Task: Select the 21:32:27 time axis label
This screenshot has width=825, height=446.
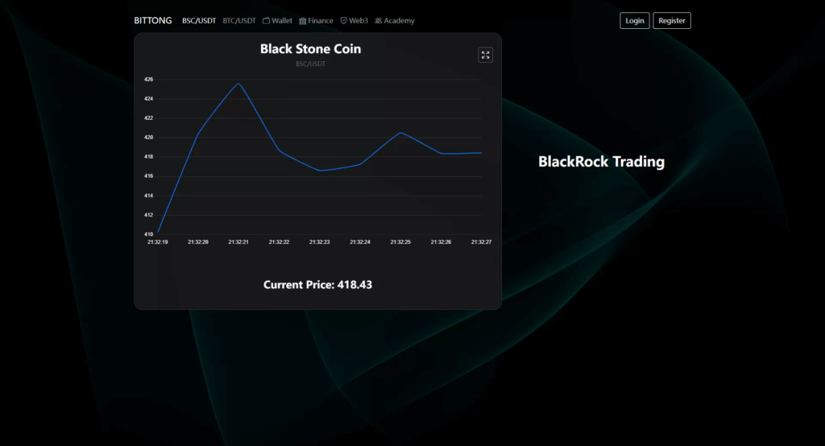Action: point(481,242)
